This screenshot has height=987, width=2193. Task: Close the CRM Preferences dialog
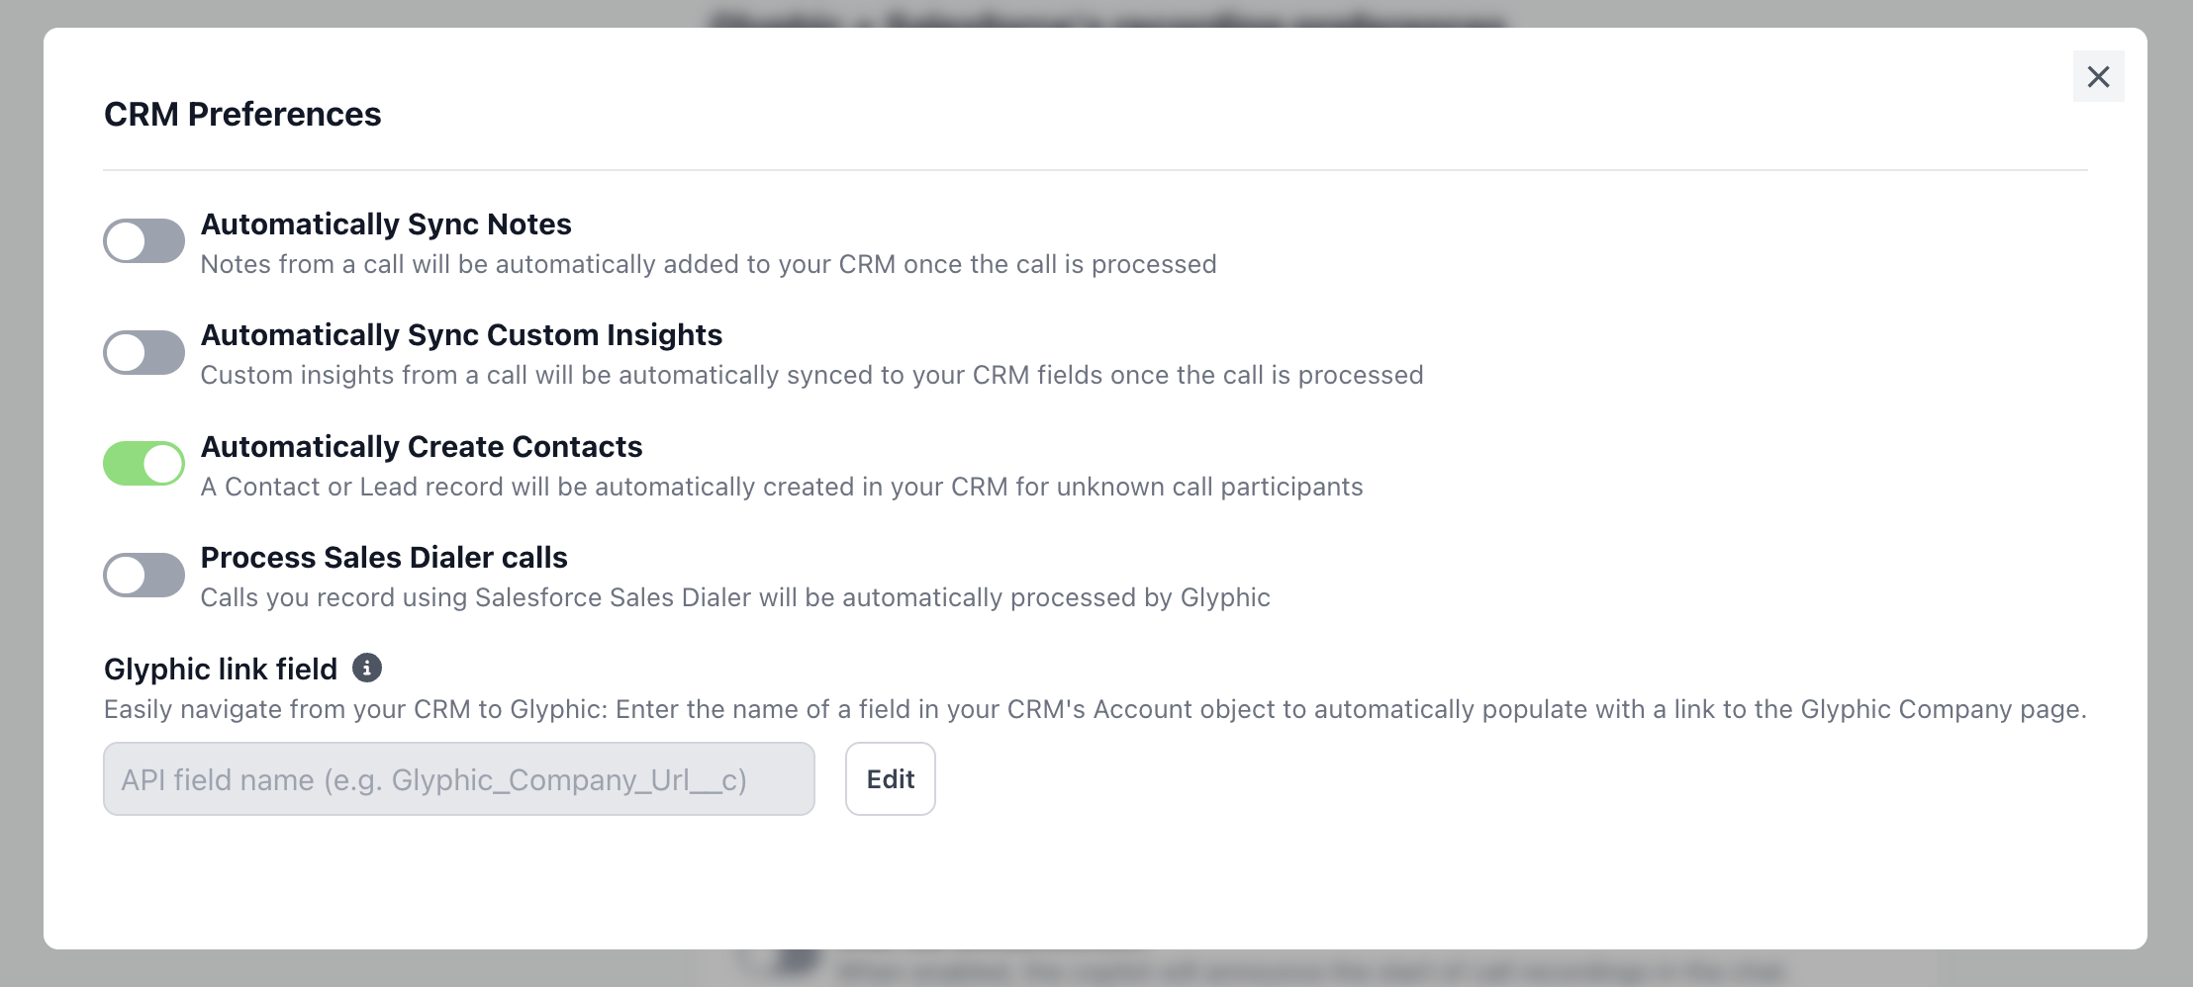tap(2098, 76)
